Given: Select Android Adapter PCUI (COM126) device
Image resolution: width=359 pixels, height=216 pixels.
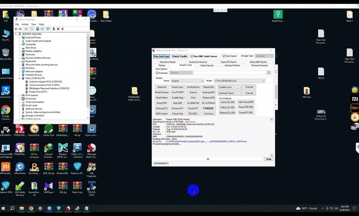Looking at the screenshot, I should (45, 81).
